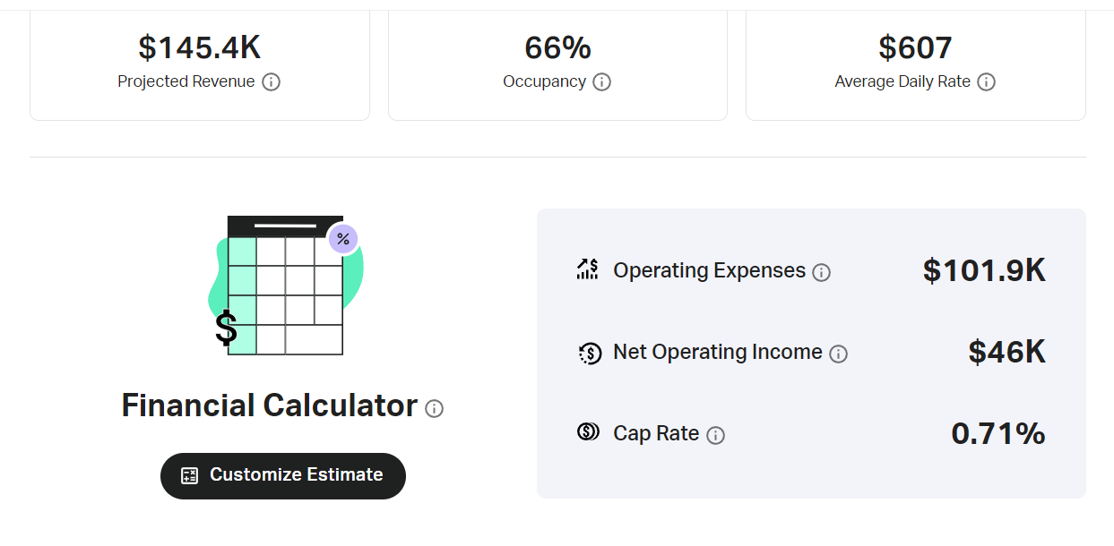Click the Net Operating Income dollar-cycle icon

[589, 353]
